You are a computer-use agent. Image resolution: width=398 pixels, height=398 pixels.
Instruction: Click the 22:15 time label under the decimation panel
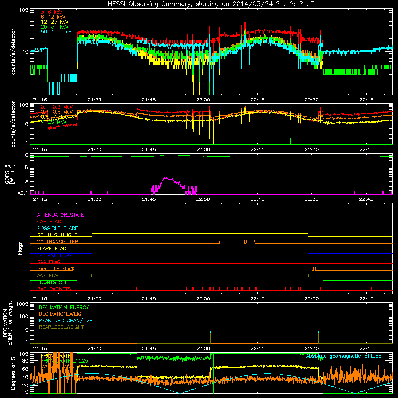tap(257, 349)
